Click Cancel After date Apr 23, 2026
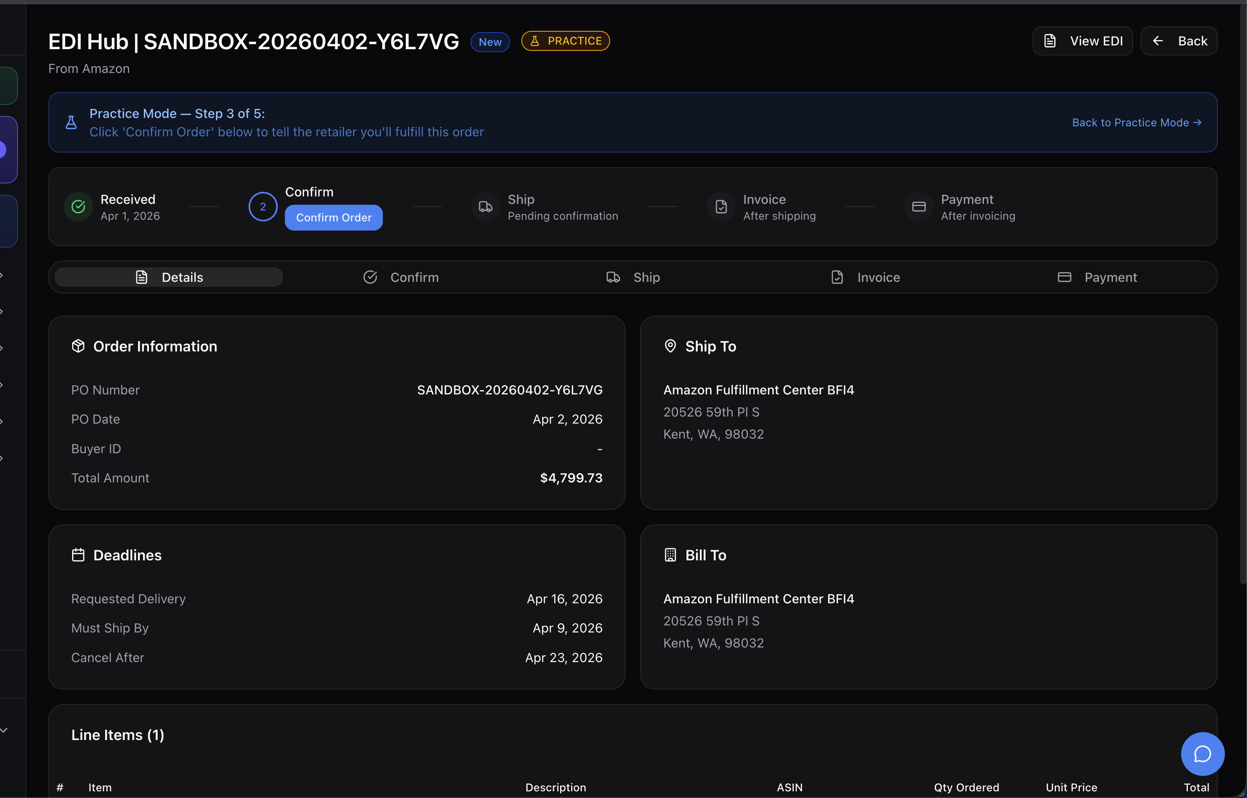Screen dimensions: 1247x798 [x=563, y=657]
